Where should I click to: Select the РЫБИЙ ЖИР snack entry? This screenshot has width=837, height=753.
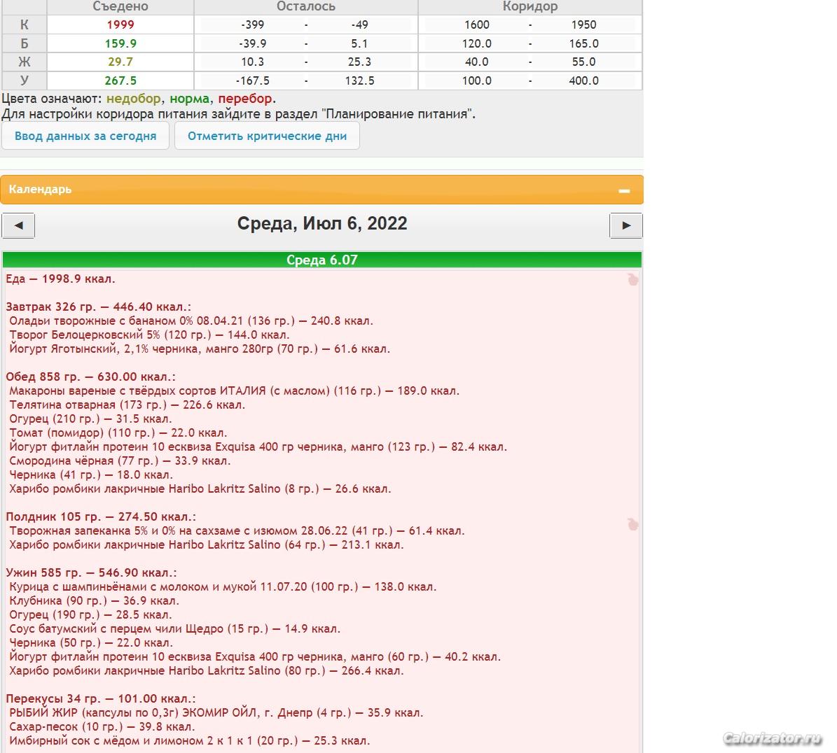tap(216, 712)
